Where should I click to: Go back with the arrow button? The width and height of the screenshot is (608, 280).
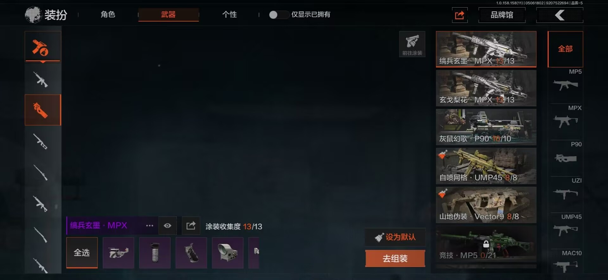tap(560, 15)
